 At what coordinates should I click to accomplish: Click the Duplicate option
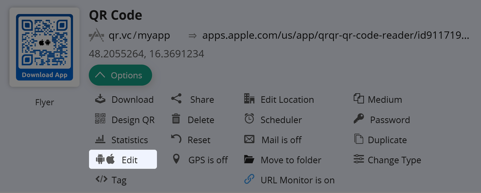[x=387, y=140]
